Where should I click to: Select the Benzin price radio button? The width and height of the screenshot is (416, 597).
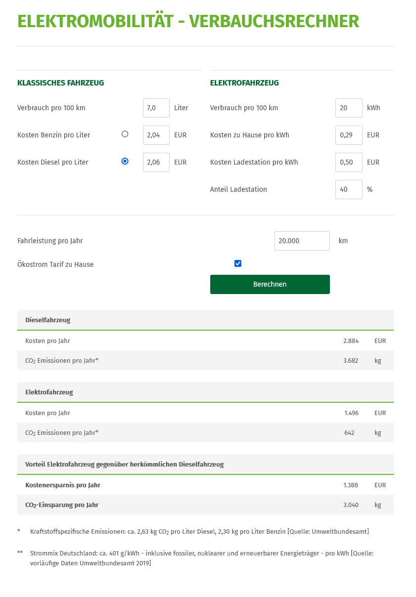point(125,134)
